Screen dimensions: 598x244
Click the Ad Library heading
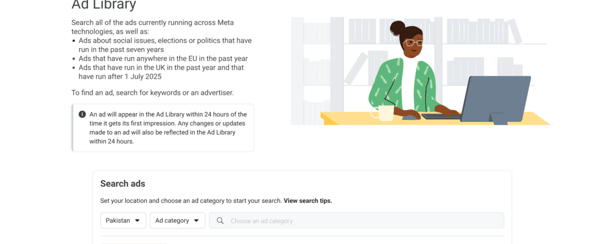[104, 4]
